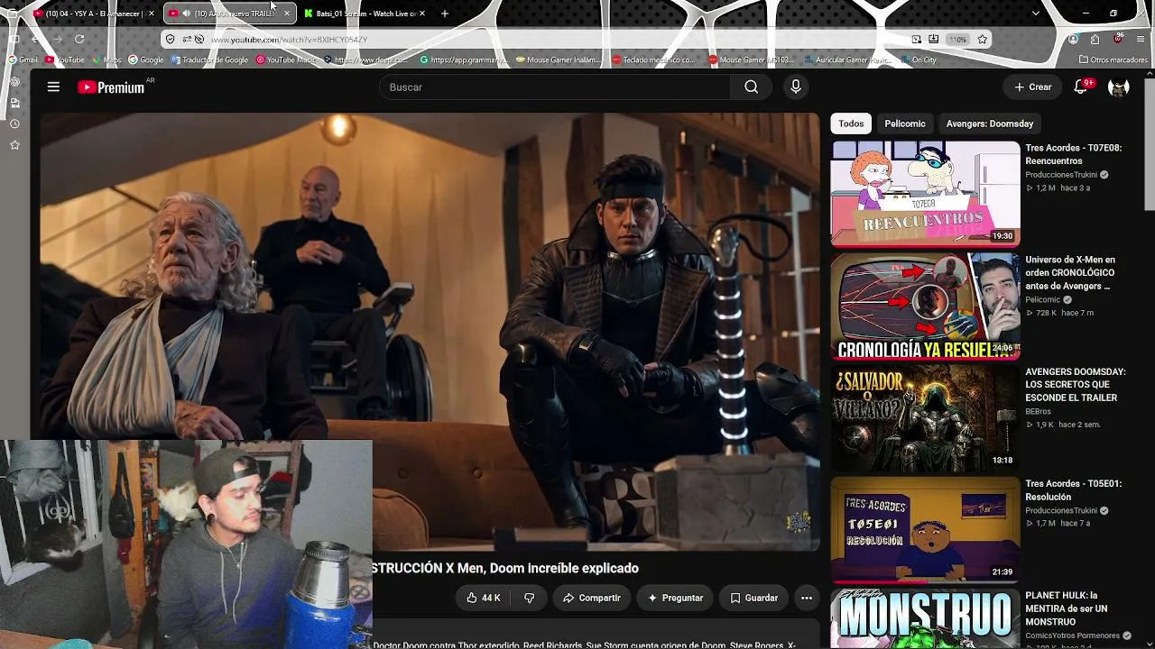Switch to the Batsi_01 Stream tab
The height and width of the screenshot is (649, 1155).
pyautogui.click(x=365, y=14)
